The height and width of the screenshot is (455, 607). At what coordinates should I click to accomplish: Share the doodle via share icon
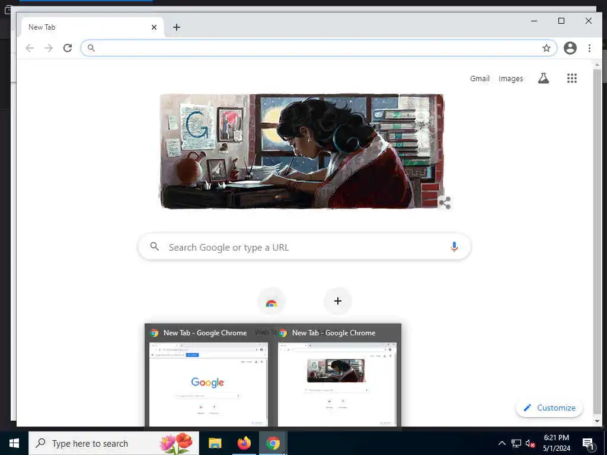coord(445,203)
